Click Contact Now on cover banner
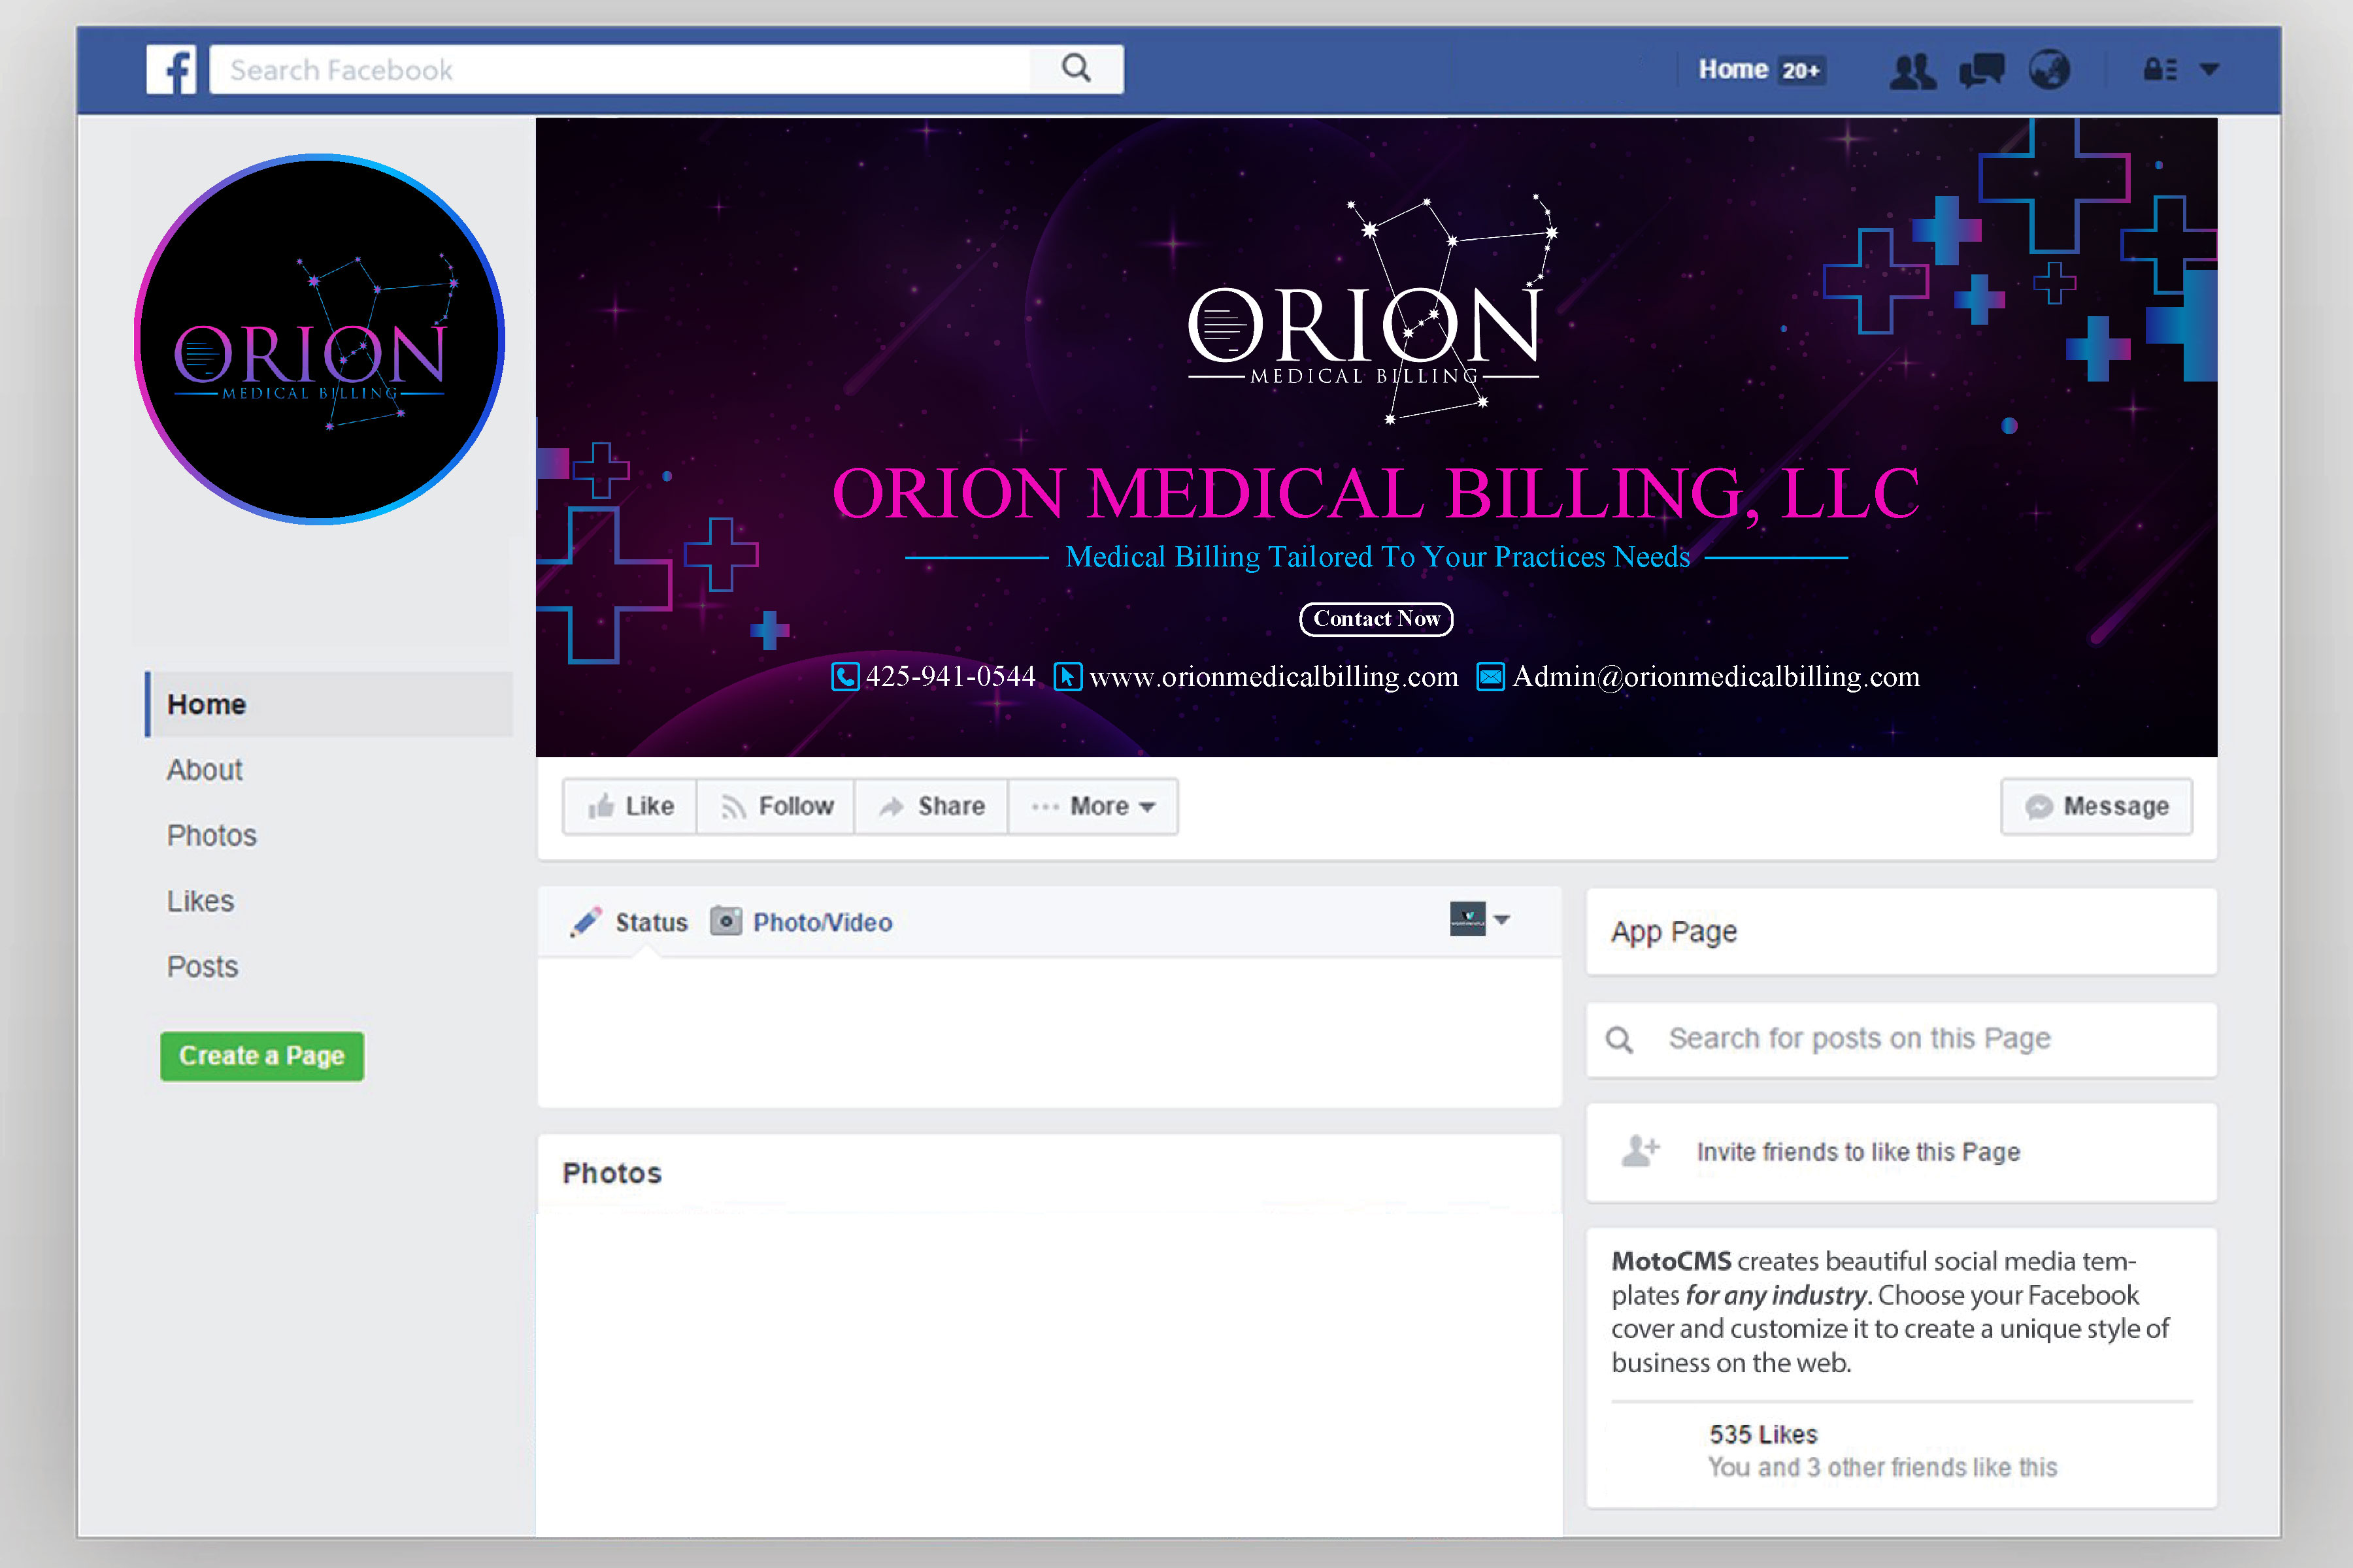 pyautogui.click(x=1377, y=619)
